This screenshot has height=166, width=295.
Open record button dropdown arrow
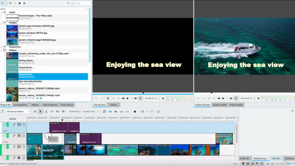click(147, 112)
